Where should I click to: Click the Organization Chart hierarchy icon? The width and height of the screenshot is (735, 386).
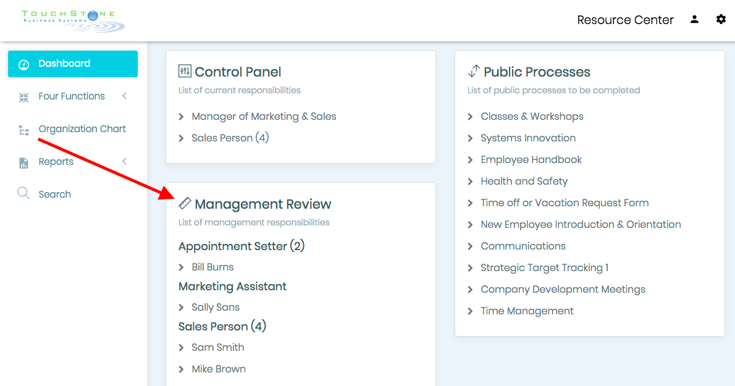pos(23,130)
